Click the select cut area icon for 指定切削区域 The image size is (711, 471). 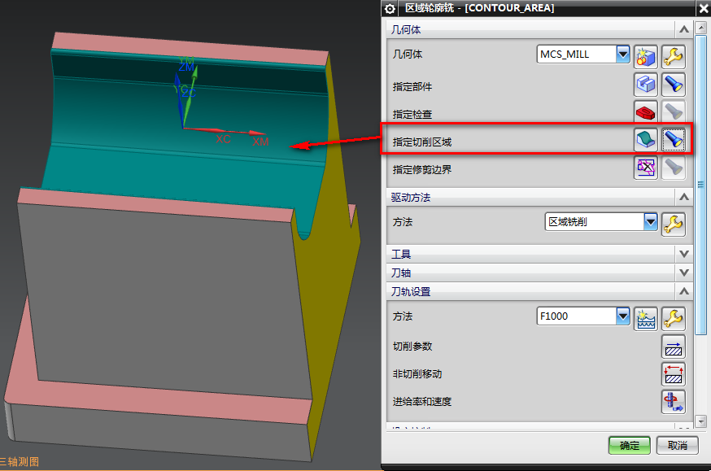point(646,141)
